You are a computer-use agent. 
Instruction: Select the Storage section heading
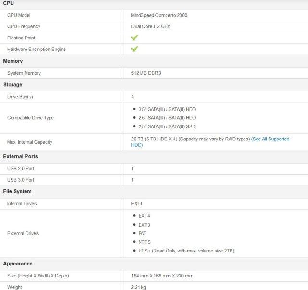click(13, 85)
